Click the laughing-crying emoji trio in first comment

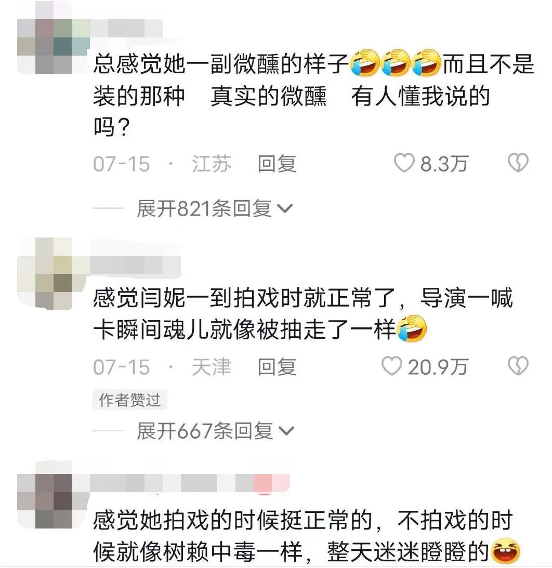(x=395, y=63)
